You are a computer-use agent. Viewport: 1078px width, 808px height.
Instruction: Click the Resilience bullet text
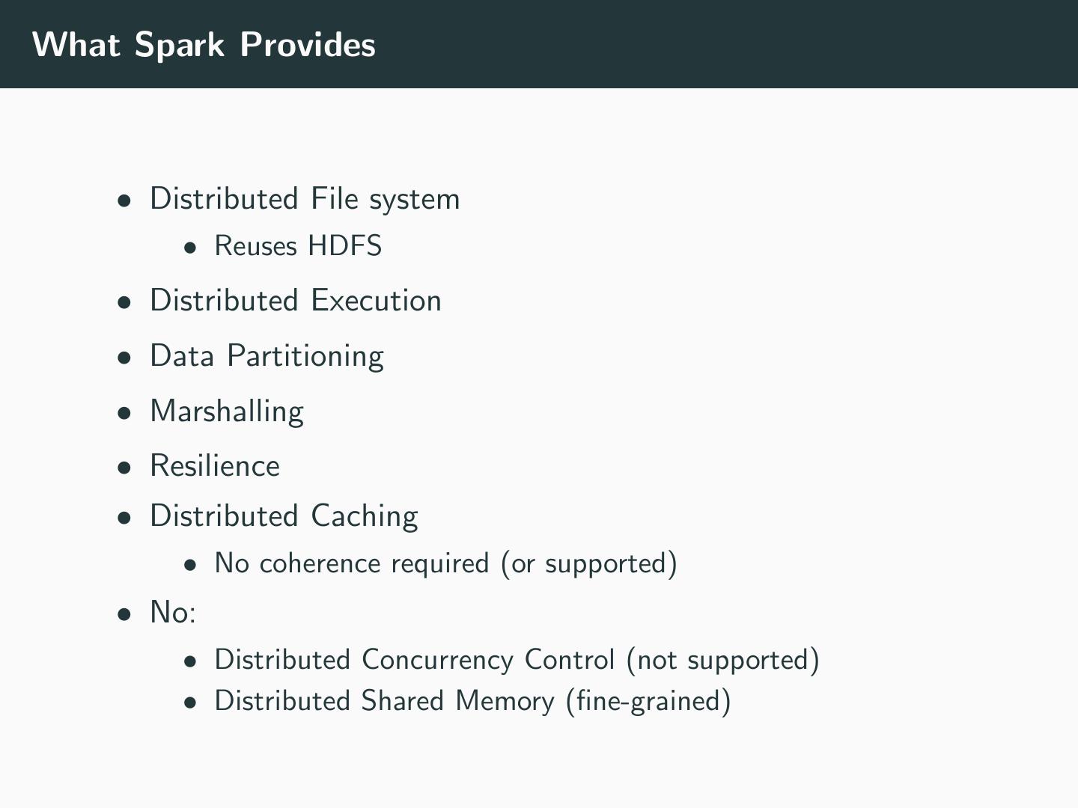click(x=215, y=466)
